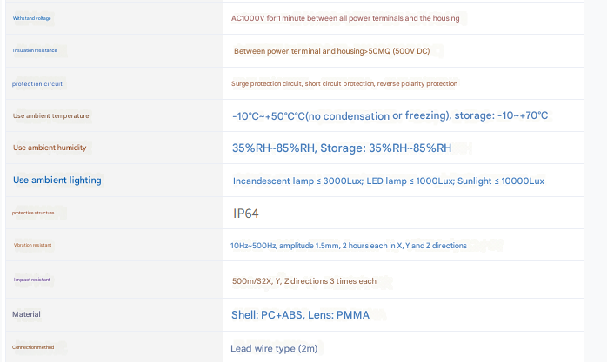
Task: Click the Use ambient humidity label
Action: tap(50, 148)
